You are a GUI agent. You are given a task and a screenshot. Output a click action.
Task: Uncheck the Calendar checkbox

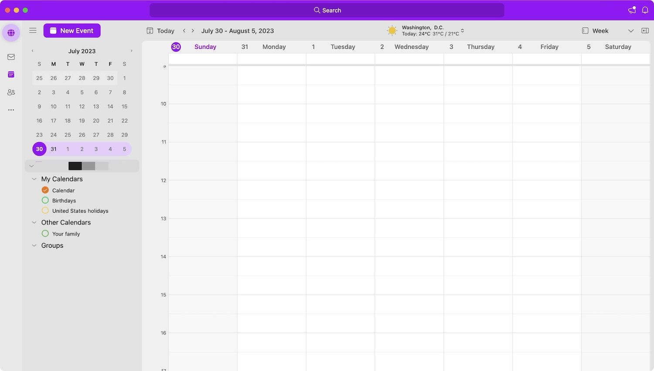pyautogui.click(x=45, y=190)
